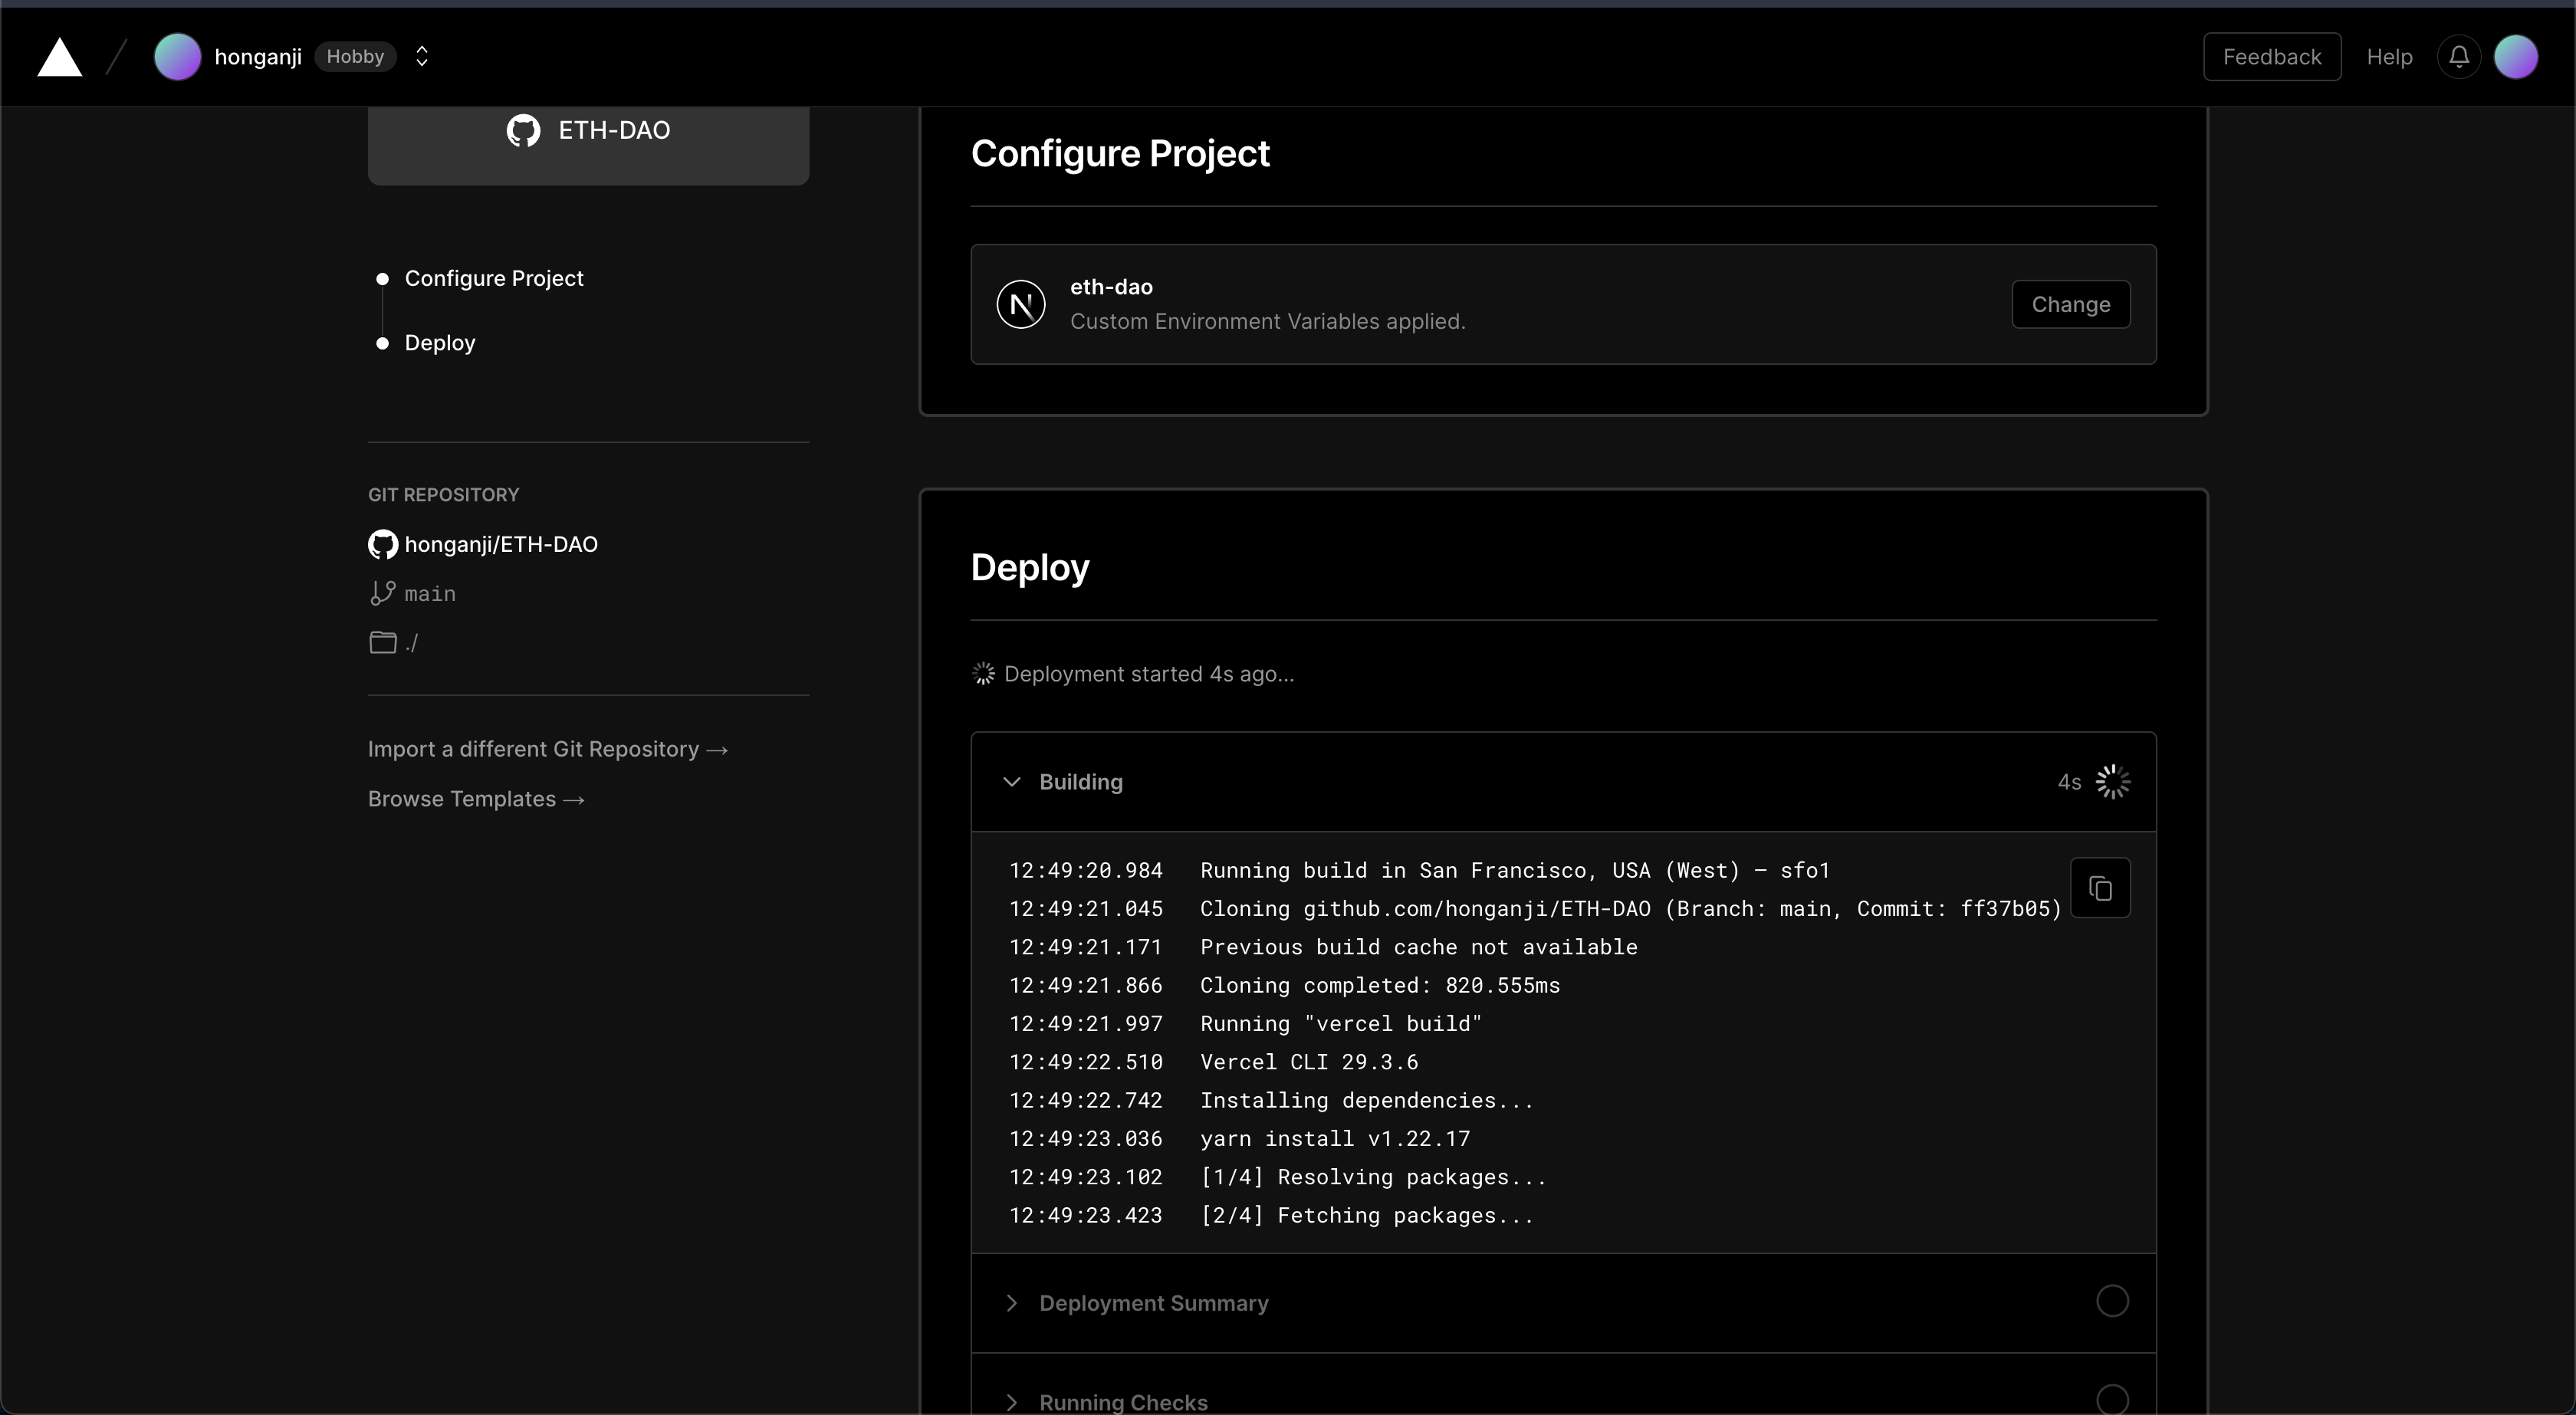Click the Vercel triangle logo
Viewport: 2576px width, 1415px height.
coord(59,57)
